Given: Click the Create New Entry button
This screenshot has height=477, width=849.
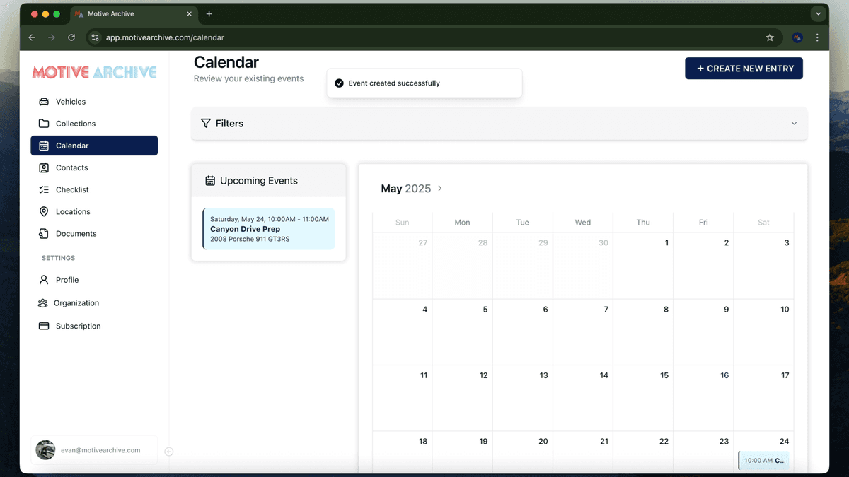Looking at the screenshot, I should click(x=744, y=69).
